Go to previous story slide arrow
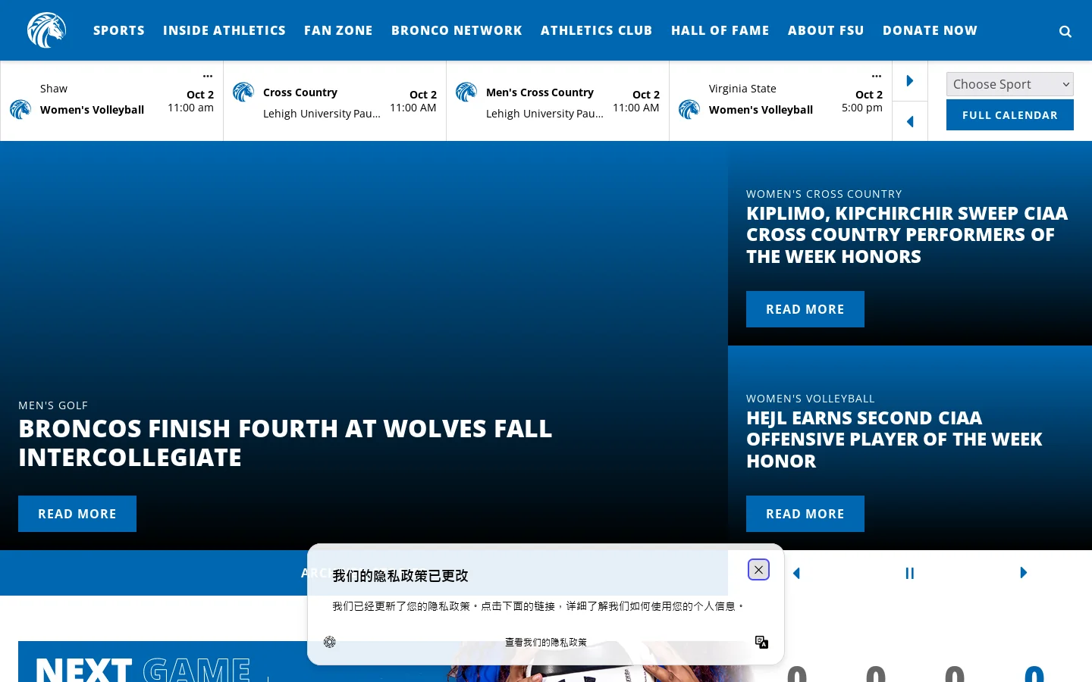This screenshot has height=682, width=1092. 796,573
